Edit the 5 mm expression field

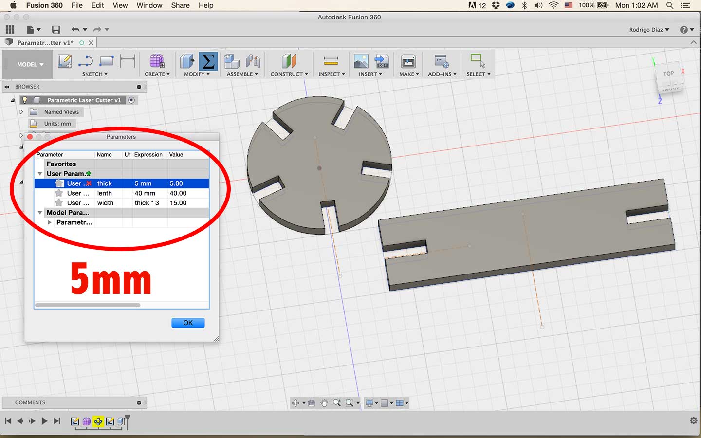[x=150, y=183]
